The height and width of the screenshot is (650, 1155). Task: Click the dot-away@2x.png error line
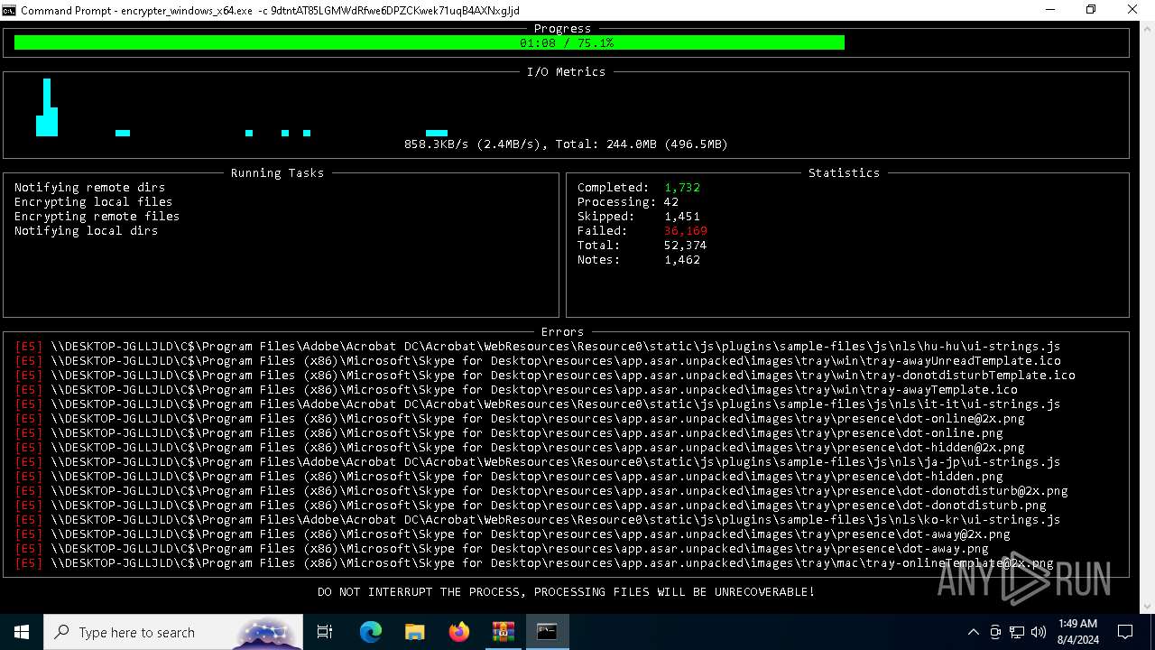pos(513,534)
